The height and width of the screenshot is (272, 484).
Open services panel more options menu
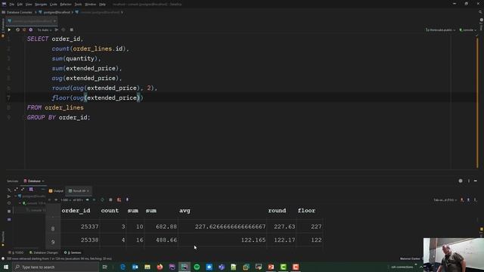tap(469, 181)
